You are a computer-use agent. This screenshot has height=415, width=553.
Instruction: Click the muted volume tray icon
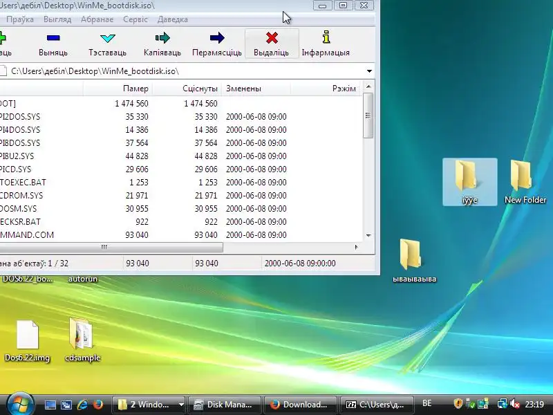515,404
